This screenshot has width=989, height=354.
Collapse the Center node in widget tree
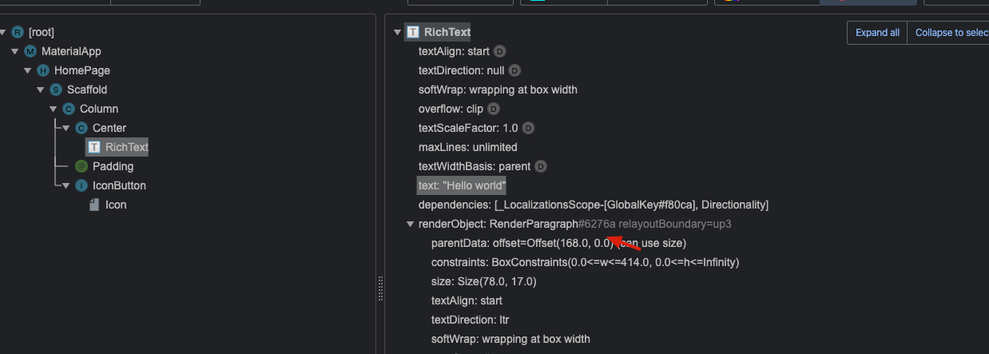coord(66,128)
